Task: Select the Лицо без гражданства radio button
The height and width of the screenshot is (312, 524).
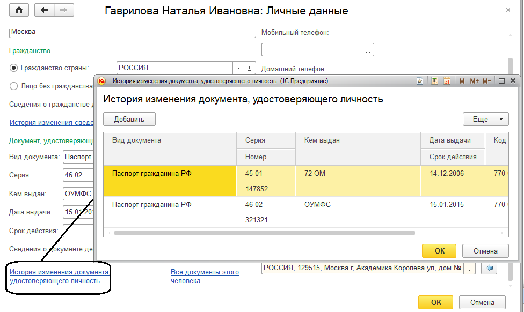Action: pyautogui.click(x=13, y=86)
